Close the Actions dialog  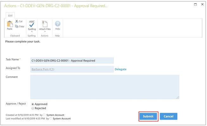(x=202, y=4)
